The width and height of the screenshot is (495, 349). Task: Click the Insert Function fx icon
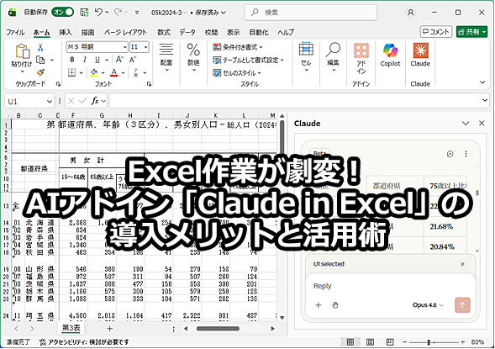[95, 101]
